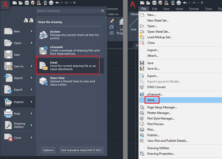Open the Insert menu
222x159 pixels.
pos(179,9)
